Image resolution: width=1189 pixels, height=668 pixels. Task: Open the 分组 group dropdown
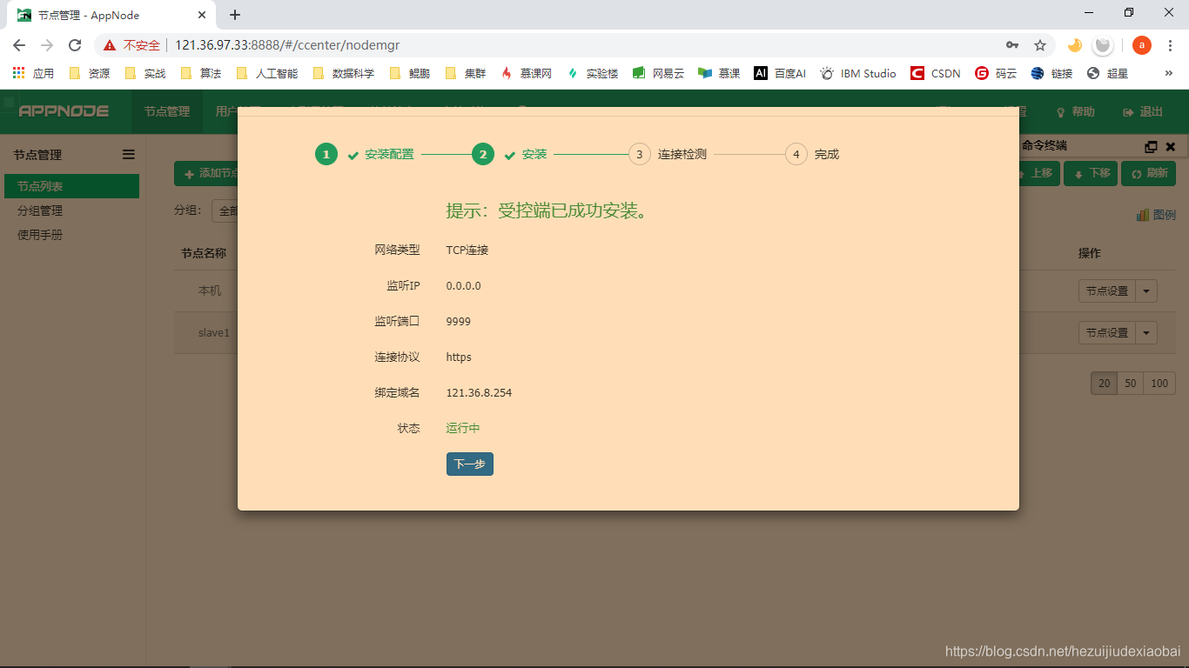click(225, 210)
